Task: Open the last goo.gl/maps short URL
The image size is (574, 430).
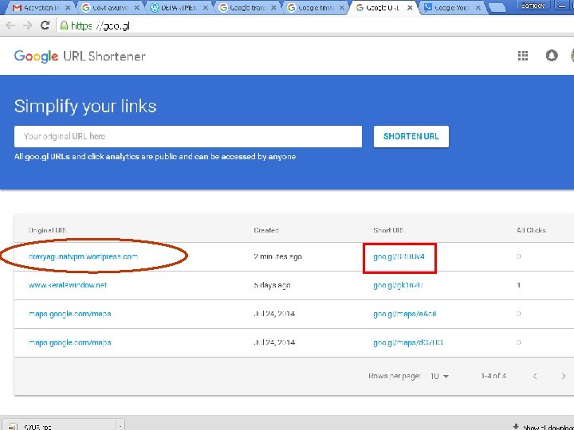Action: pos(408,342)
